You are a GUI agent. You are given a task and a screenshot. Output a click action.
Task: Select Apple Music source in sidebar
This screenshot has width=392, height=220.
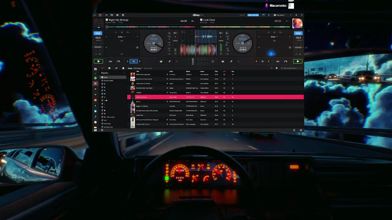(x=95, y=83)
